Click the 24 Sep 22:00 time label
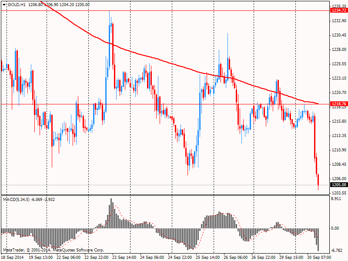This screenshot has height=261, width=348. click(180, 257)
